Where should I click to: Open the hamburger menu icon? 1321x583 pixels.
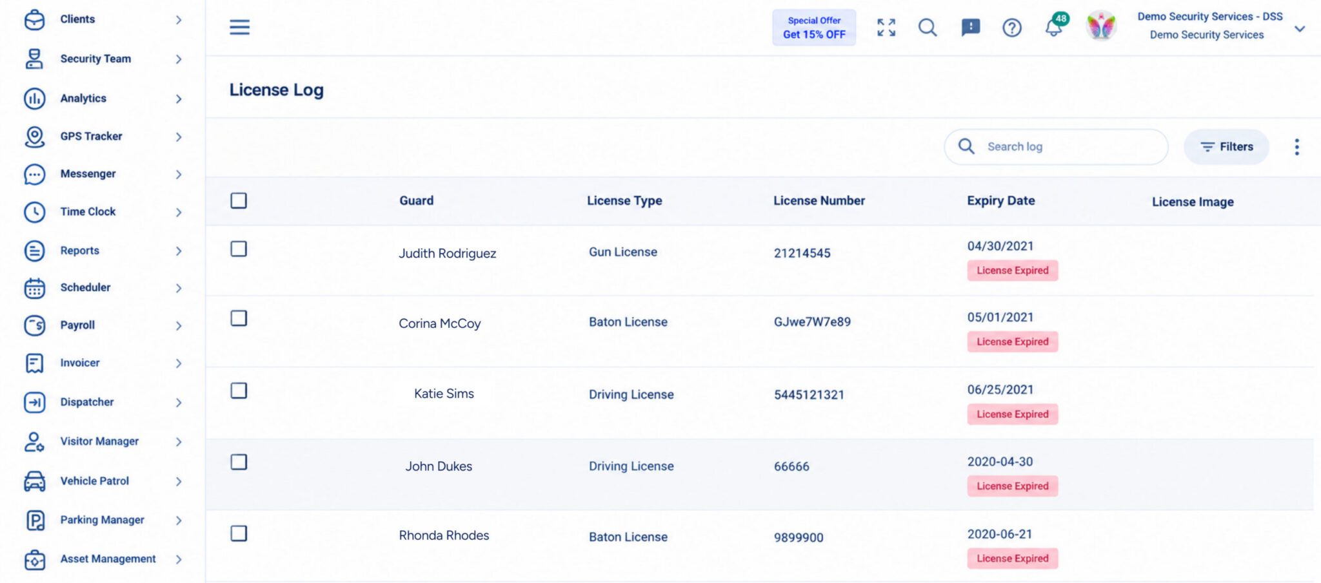pos(239,27)
